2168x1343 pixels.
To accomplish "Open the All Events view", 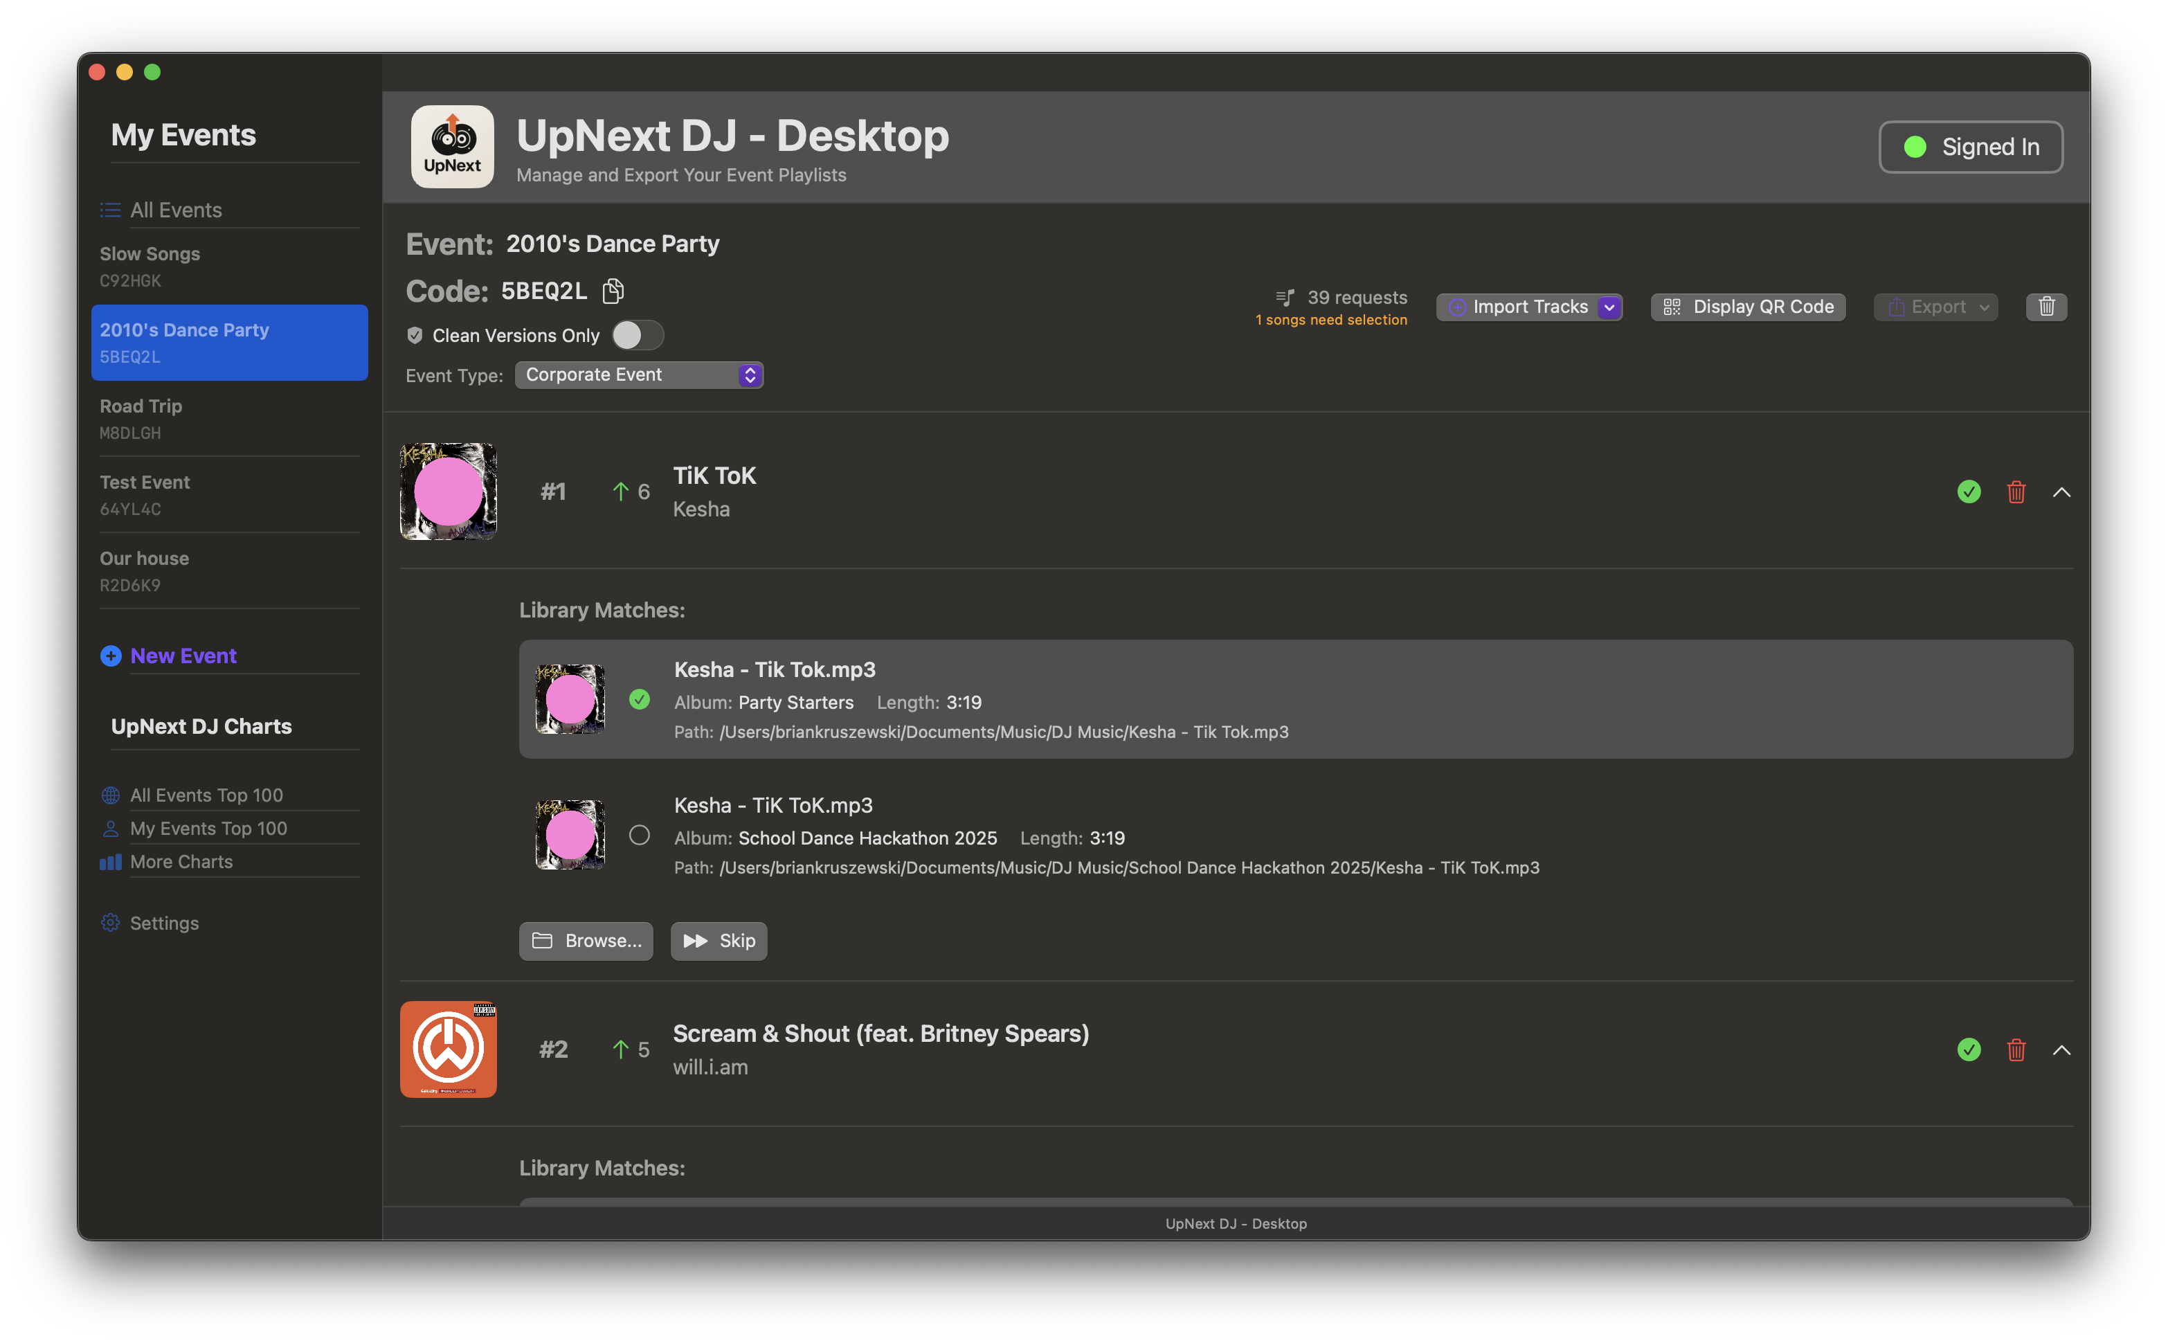I will click(175, 210).
